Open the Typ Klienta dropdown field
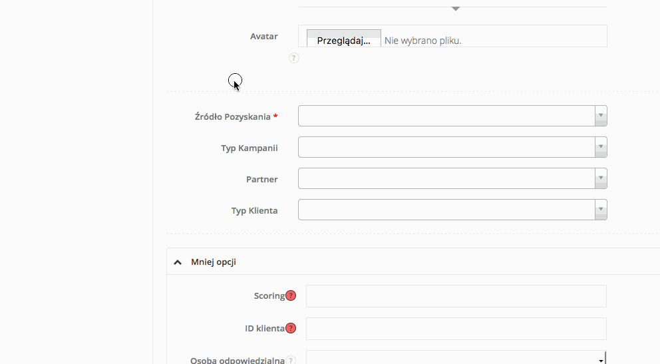 446,210
